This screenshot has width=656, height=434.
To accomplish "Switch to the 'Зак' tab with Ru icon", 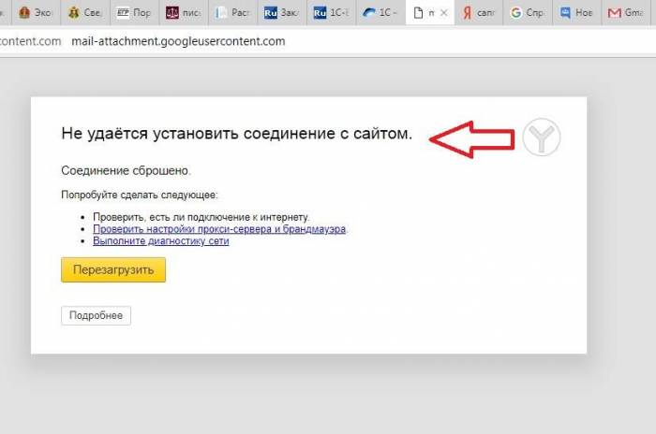I will pyautogui.click(x=281, y=13).
